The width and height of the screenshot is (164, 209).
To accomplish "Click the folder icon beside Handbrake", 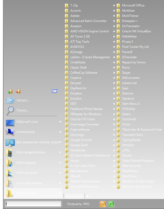I will click(66, 150).
